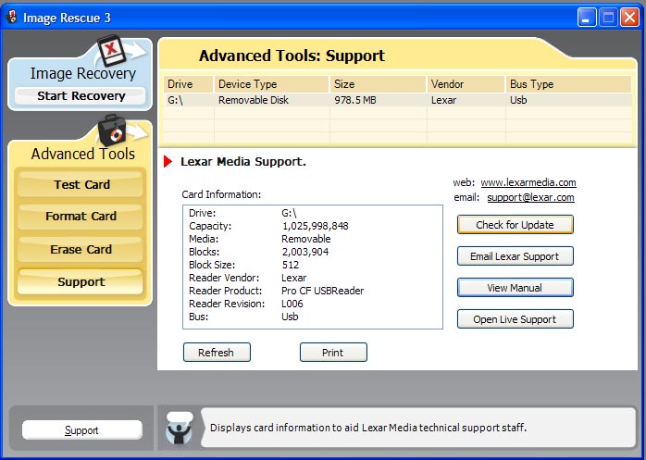
Task: Close the Image Rescue 3 window
Action: coord(630,18)
